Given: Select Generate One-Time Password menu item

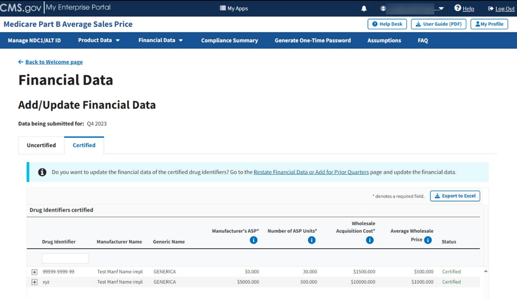Looking at the screenshot, I should tap(312, 40).
